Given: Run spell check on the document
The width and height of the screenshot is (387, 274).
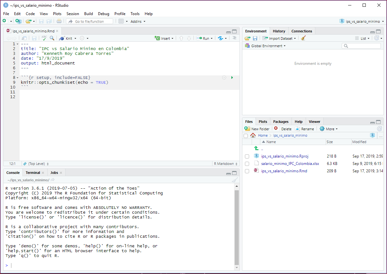Looking at the screenshot, I should 44,38.
